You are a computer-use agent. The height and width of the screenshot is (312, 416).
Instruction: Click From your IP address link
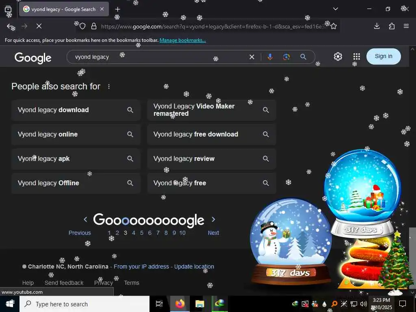141,266
